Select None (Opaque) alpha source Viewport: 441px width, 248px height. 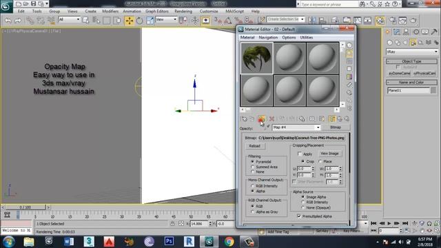(303, 207)
